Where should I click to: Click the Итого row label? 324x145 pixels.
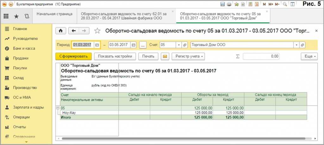pos(66,117)
